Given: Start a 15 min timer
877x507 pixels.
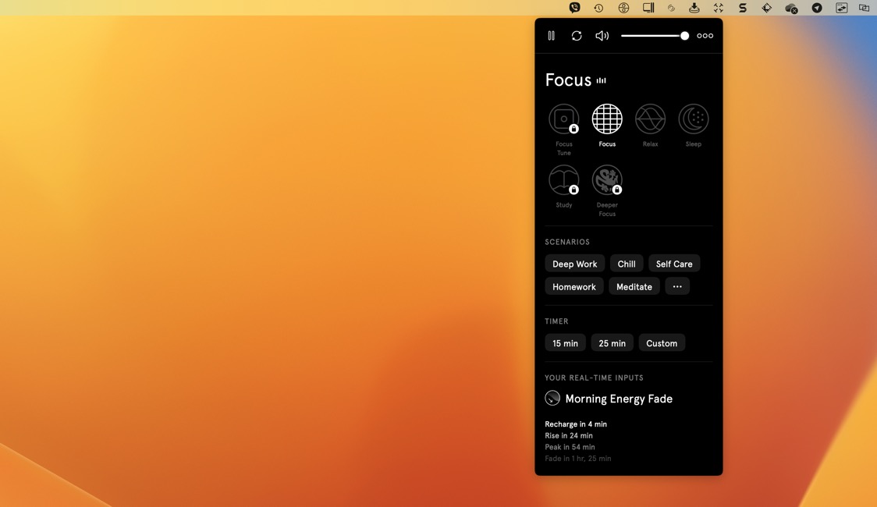Looking at the screenshot, I should (565, 343).
